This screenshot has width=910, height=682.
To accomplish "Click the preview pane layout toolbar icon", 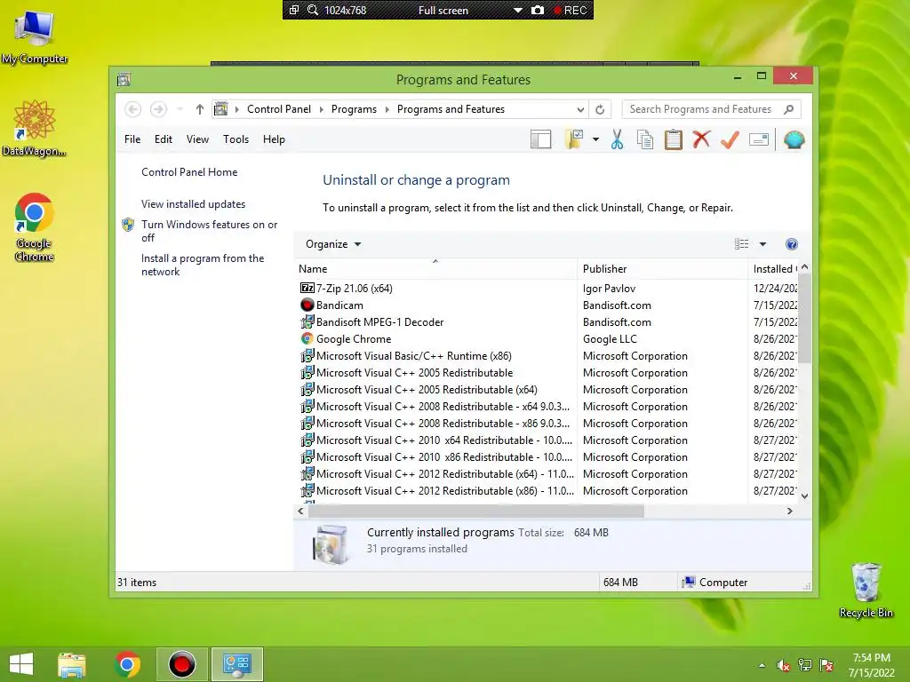I will click(x=540, y=139).
